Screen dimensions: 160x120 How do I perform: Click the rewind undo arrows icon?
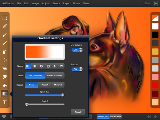point(149,116)
